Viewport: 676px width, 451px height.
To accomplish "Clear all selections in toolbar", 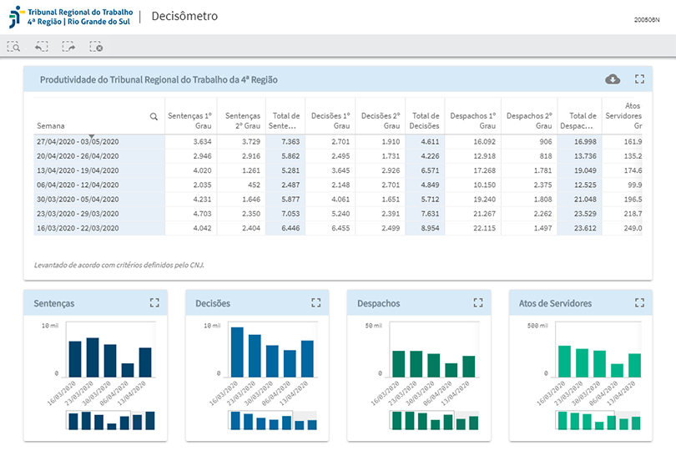I will 96,47.
